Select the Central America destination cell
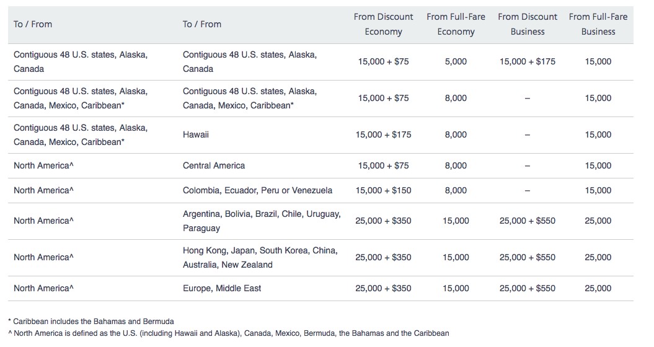This screenshot has width=654, height=347. (213, 165)
